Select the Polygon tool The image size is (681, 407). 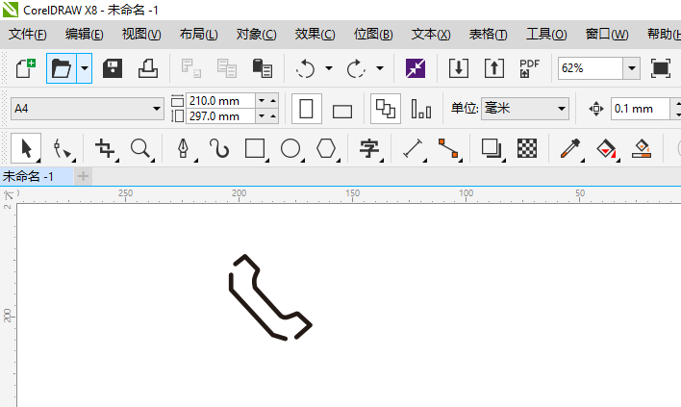click(326, 148)
